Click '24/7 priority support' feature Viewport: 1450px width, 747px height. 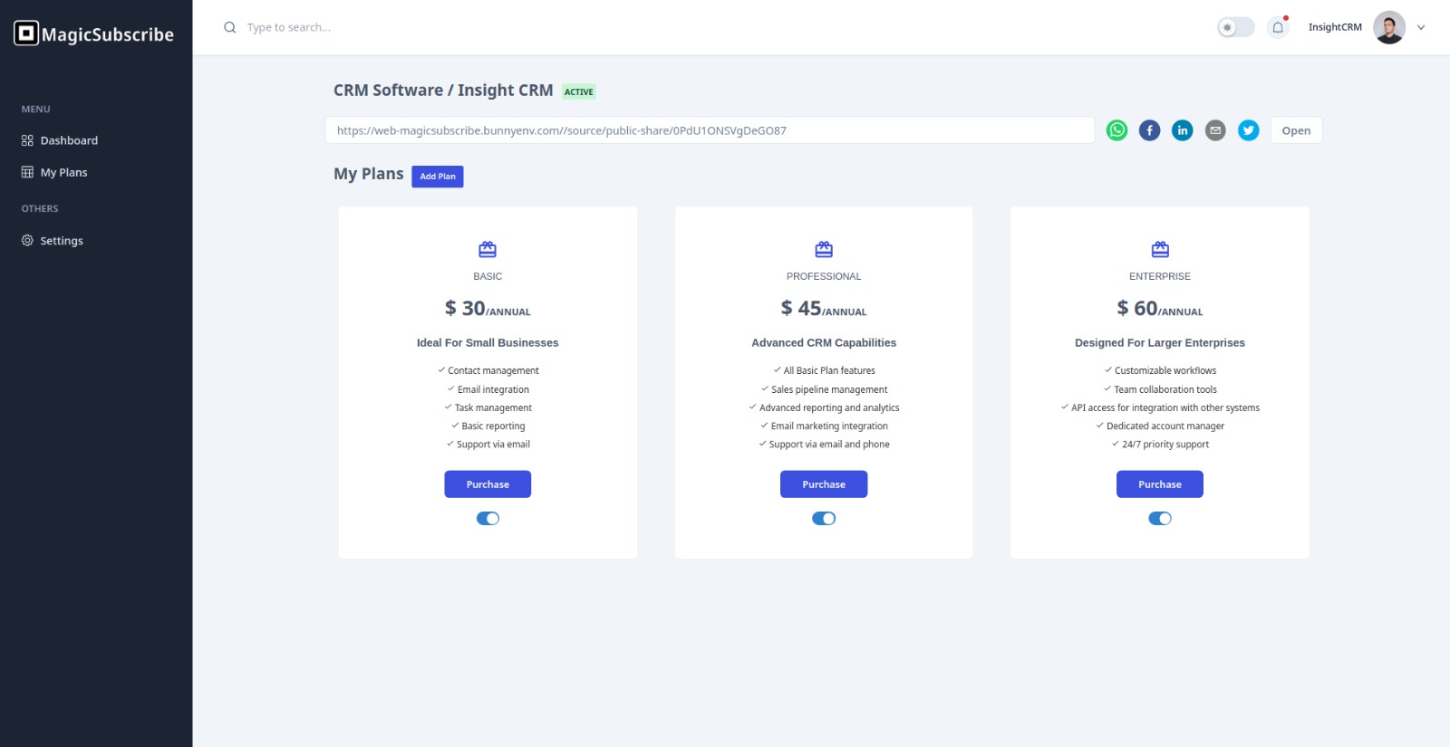[1165, 444]
